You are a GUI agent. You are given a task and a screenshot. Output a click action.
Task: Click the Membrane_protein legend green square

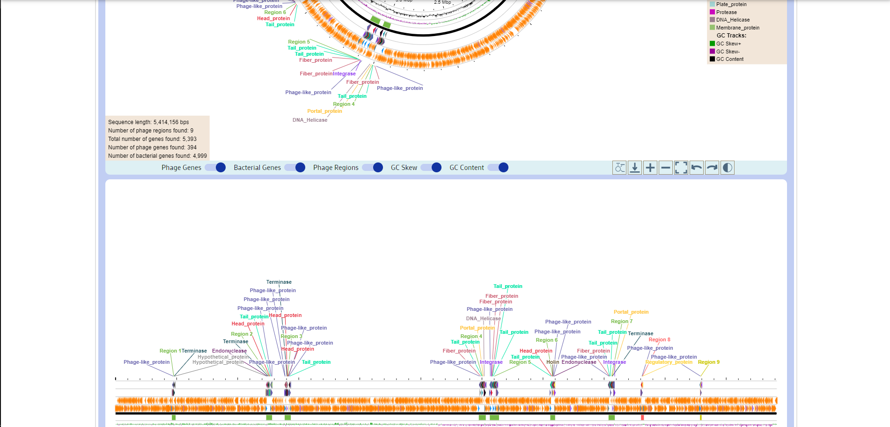point(713,28)
